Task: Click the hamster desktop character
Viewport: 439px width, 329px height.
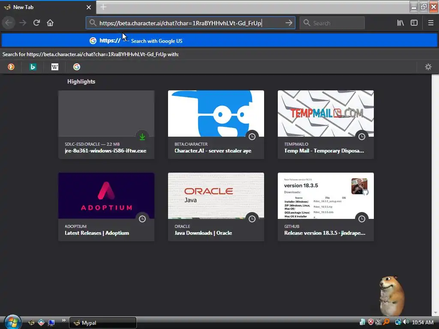Action: (x=392, y=296)
